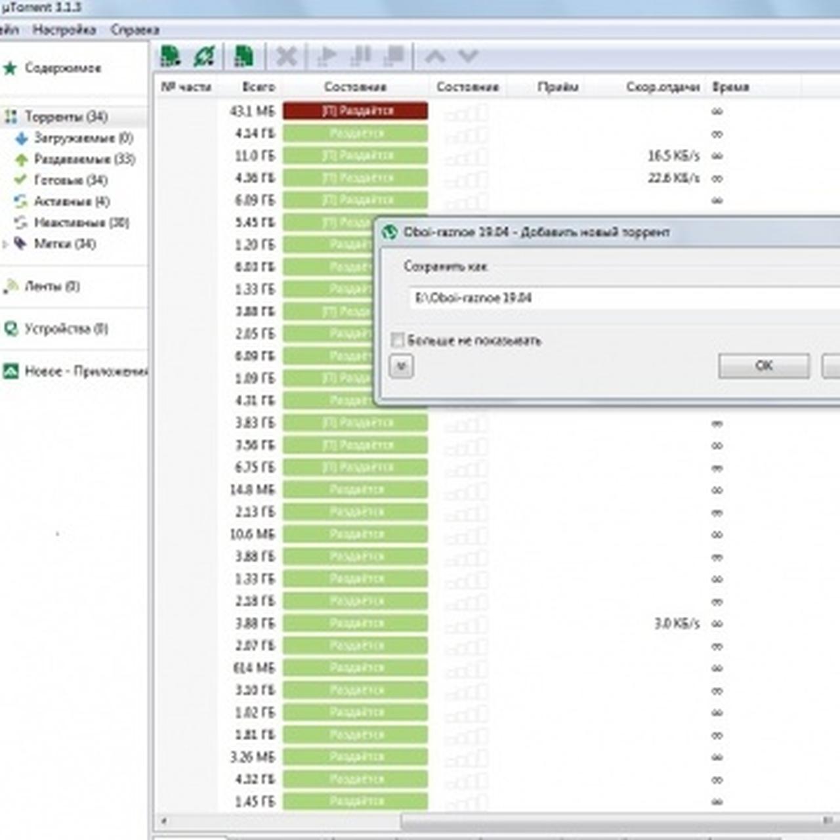Move torrent down in queue arrow
The width and height of the screenshot is (840, 840).
pos(468,56)
